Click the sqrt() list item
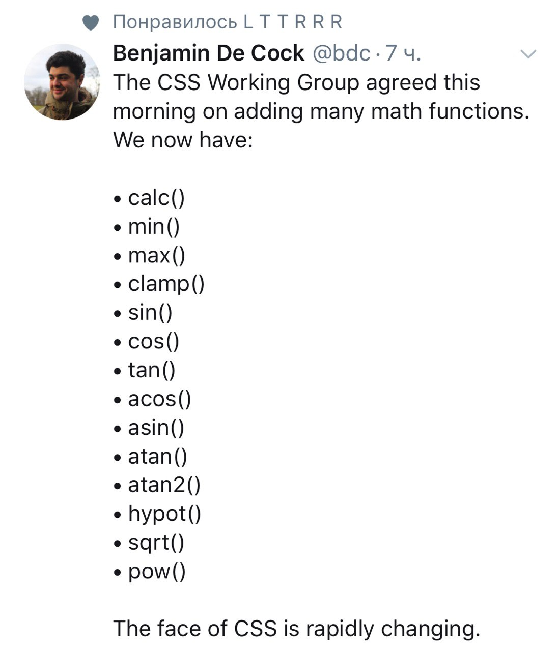 (149, 543)
